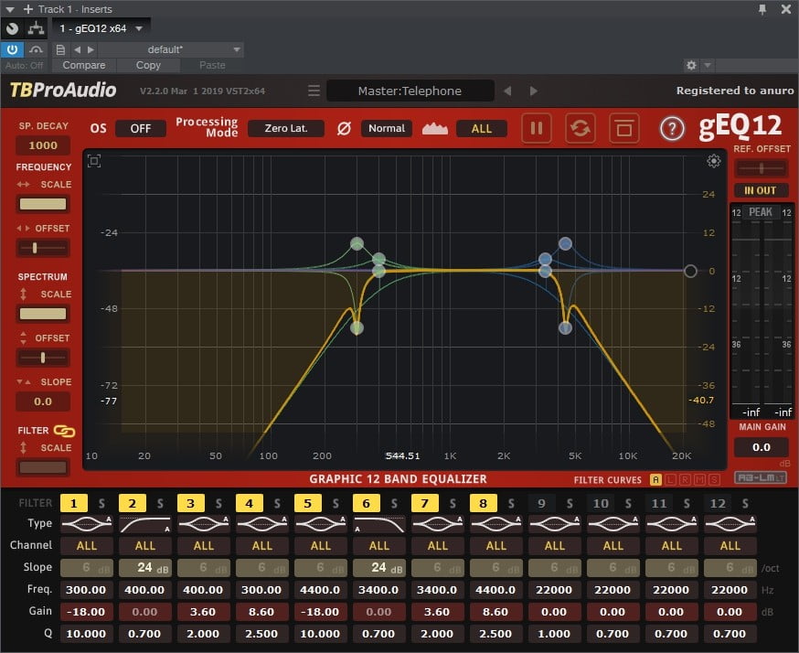This screenshot has width=799, height=653.
Task: Open host settings gear icon
Action: [691, 65]
